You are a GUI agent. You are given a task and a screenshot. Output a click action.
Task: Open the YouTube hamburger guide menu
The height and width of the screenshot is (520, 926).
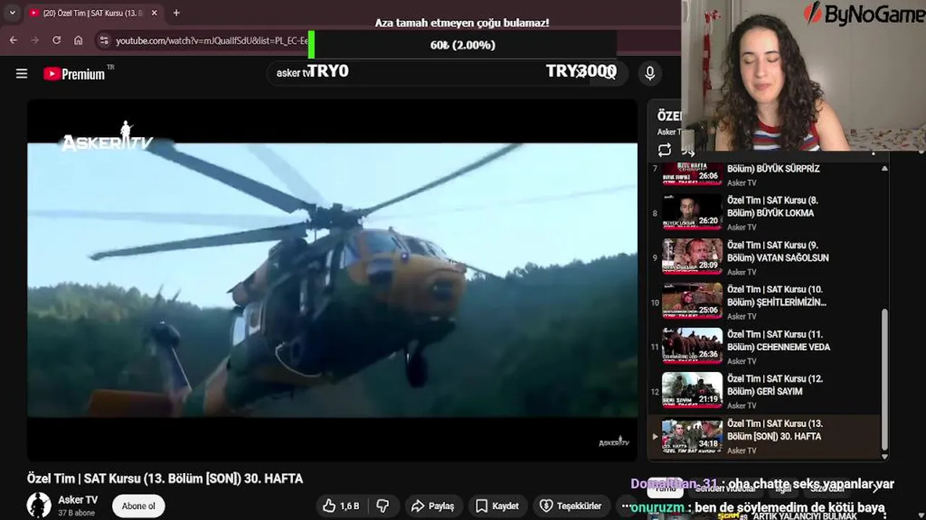coord(22,74)
